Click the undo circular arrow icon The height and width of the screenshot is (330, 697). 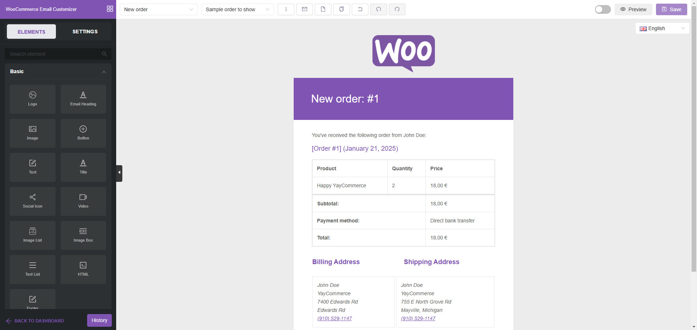pyautogui.click(x=379, y=9)
